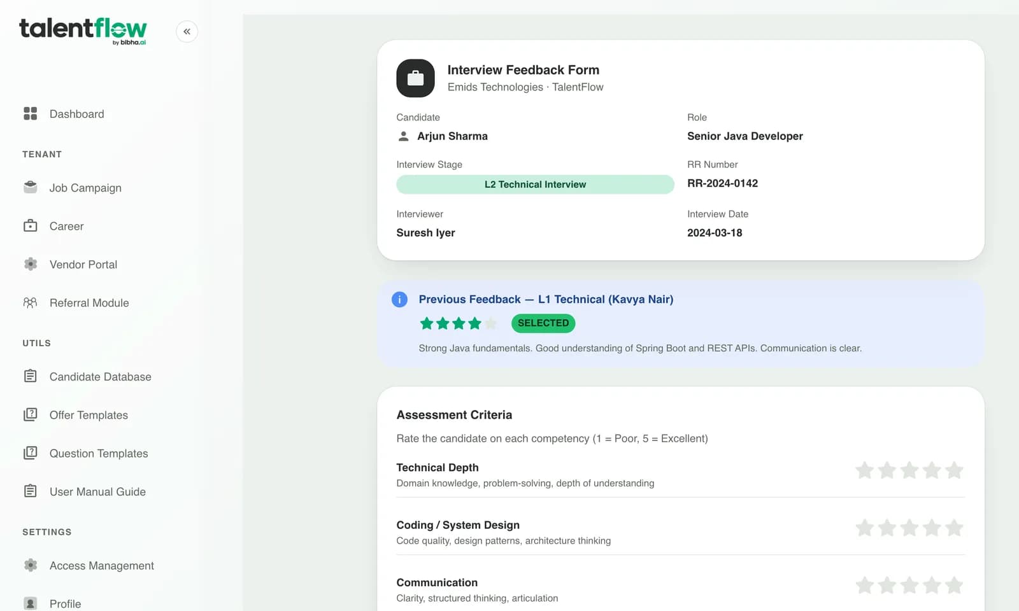Rate Technical Depth five stars
Screen dimensions: 1019x611
[x=954, y=470]
